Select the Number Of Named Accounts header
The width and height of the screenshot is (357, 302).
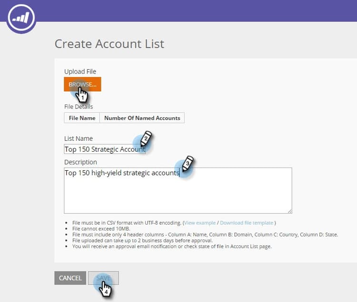point(142,118)
